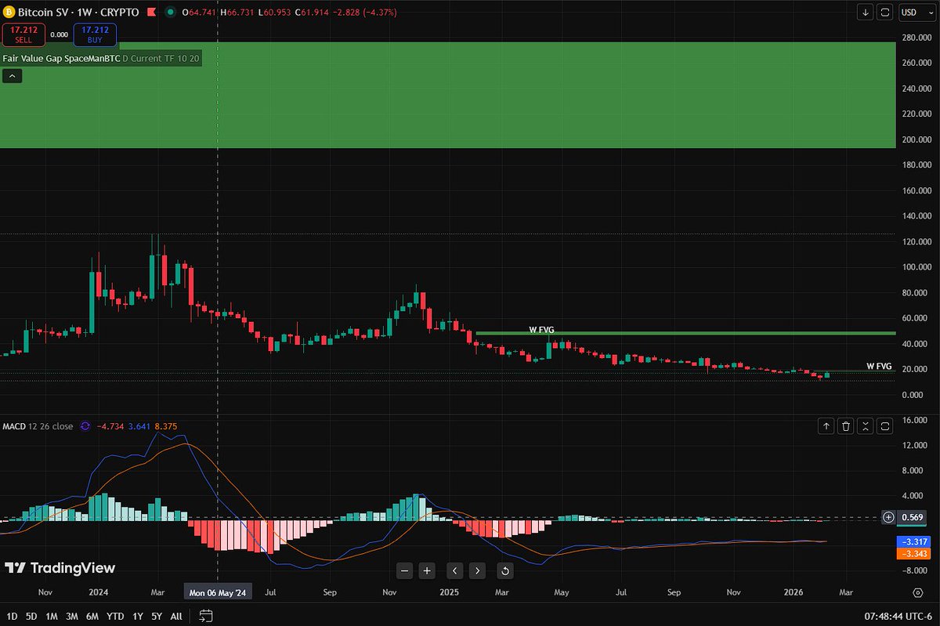Viewport: 940px width, 626px height.
Task: Collapse the indicator legend chevron
Action: pyautogui.click(x=13, y=76)
